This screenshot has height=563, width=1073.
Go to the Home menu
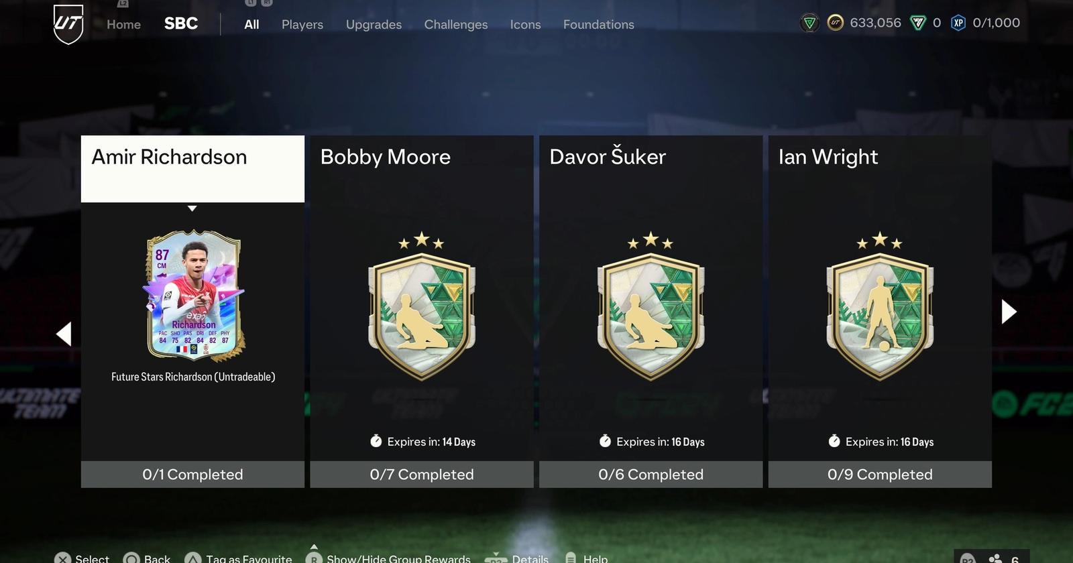[124, 25]
